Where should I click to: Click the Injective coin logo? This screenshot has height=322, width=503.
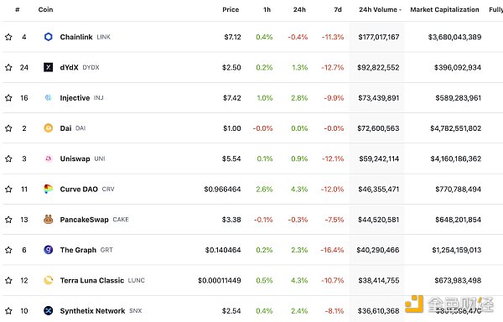48,98
